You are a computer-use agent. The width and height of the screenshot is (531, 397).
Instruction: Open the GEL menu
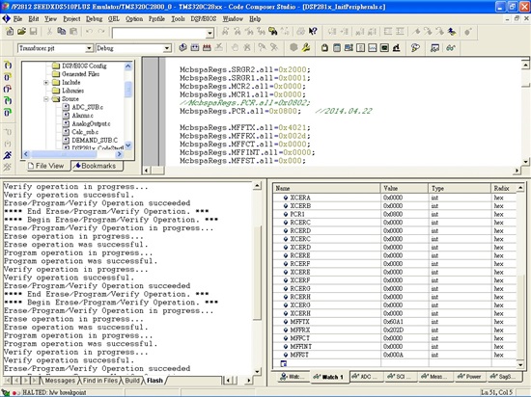pyautogui.click(x=114, y=19)
